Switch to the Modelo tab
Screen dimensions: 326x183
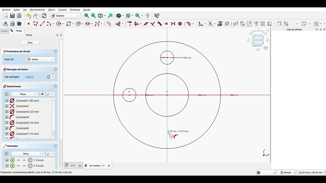[4, 31]
